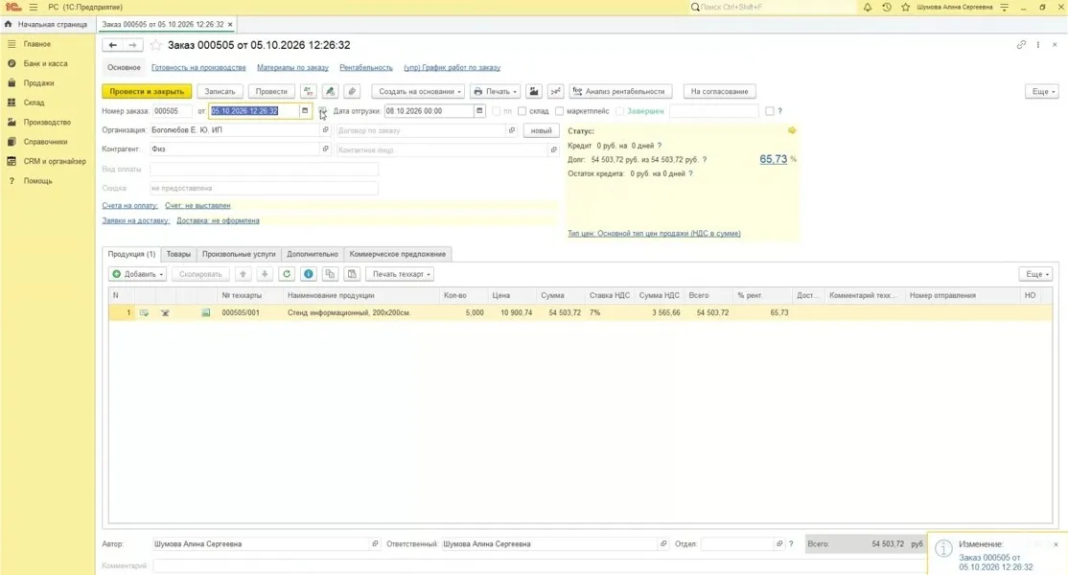This screenshot has height=575, width=1068.
Task: Tick the checkbox beside the question mark
Action: pos(770,111)
